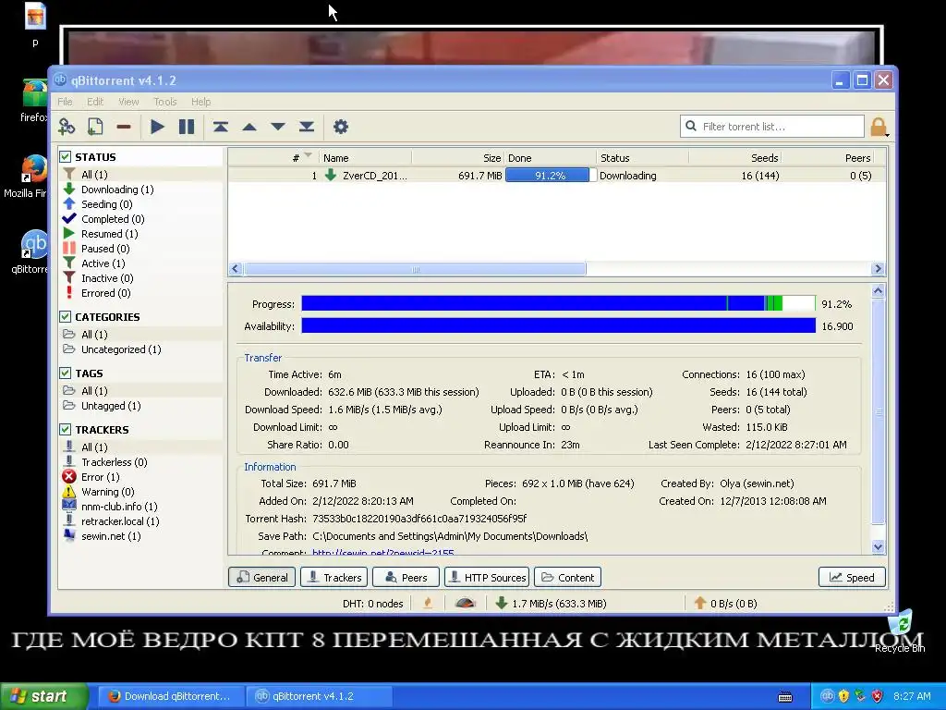The image size is (946, 710).
Task: Sort by the Size column header
Action: (458, 157)
